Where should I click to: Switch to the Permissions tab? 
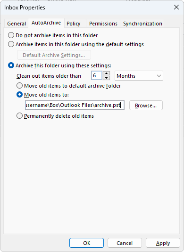click(x=103, y=24)
